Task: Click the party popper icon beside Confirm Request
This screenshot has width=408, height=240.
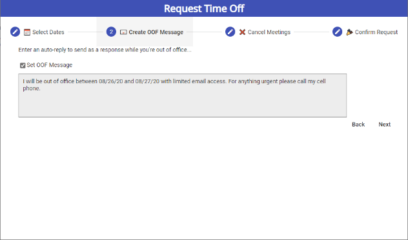Action: [349, 32]
